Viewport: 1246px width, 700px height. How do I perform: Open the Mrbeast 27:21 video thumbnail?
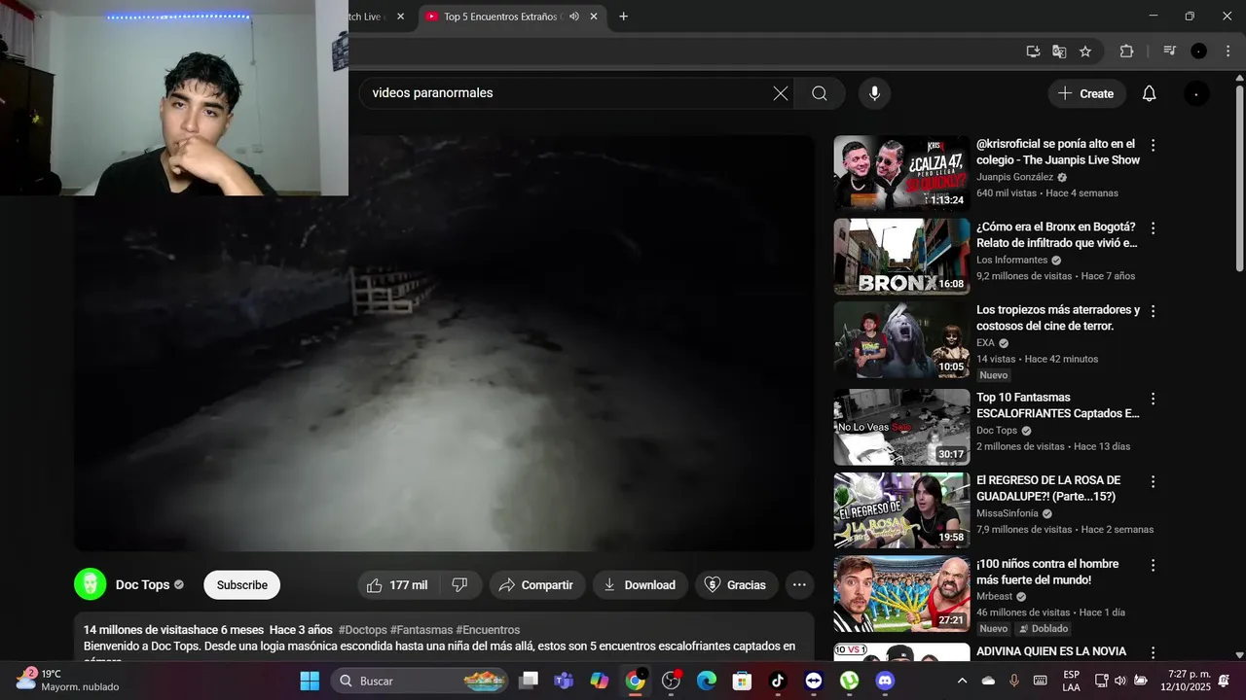901,593
